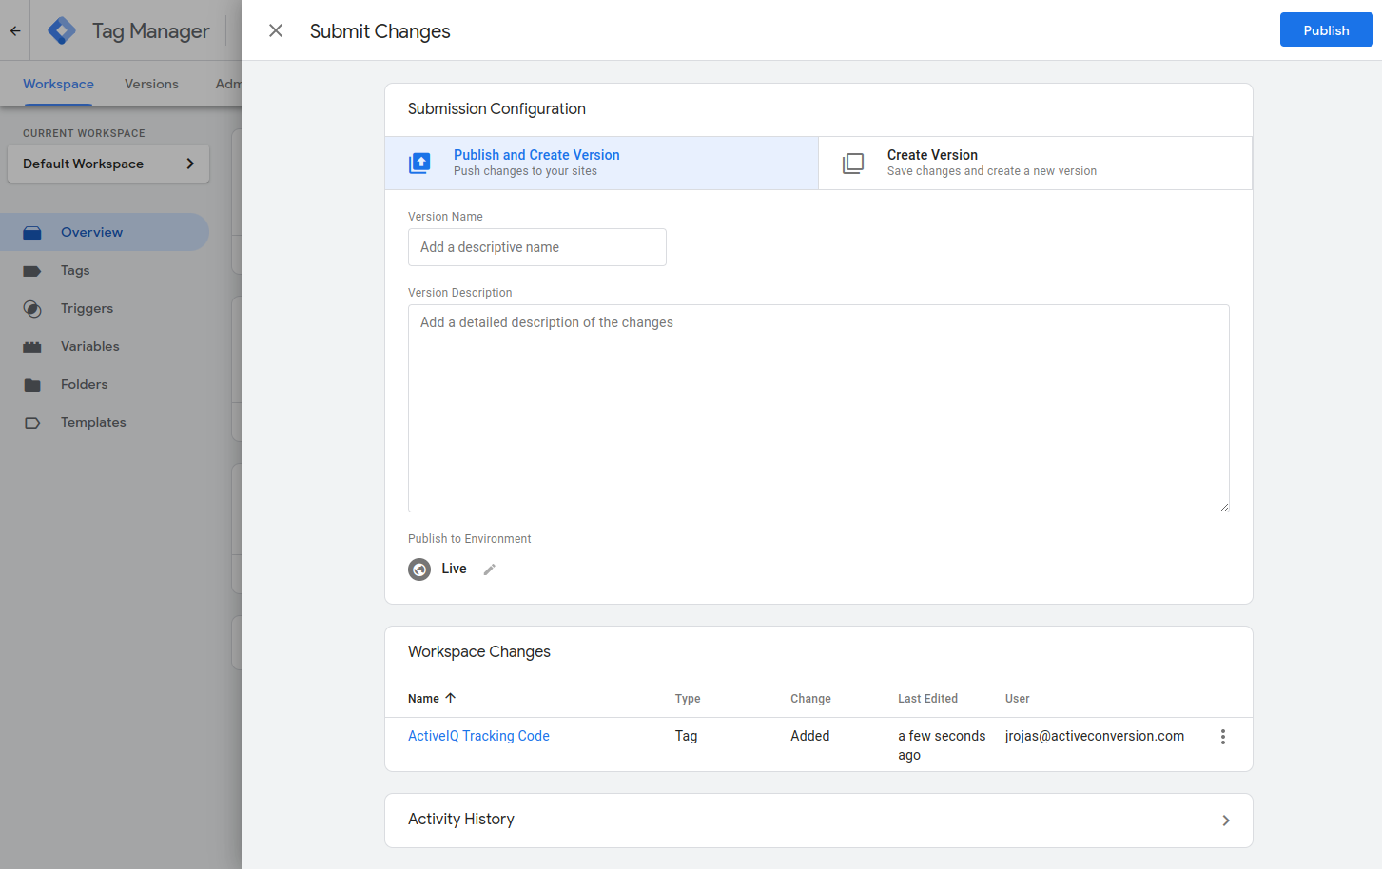1382x869 pixels.
Task: Close the Submit Changes panel
Action: (276, 30)
